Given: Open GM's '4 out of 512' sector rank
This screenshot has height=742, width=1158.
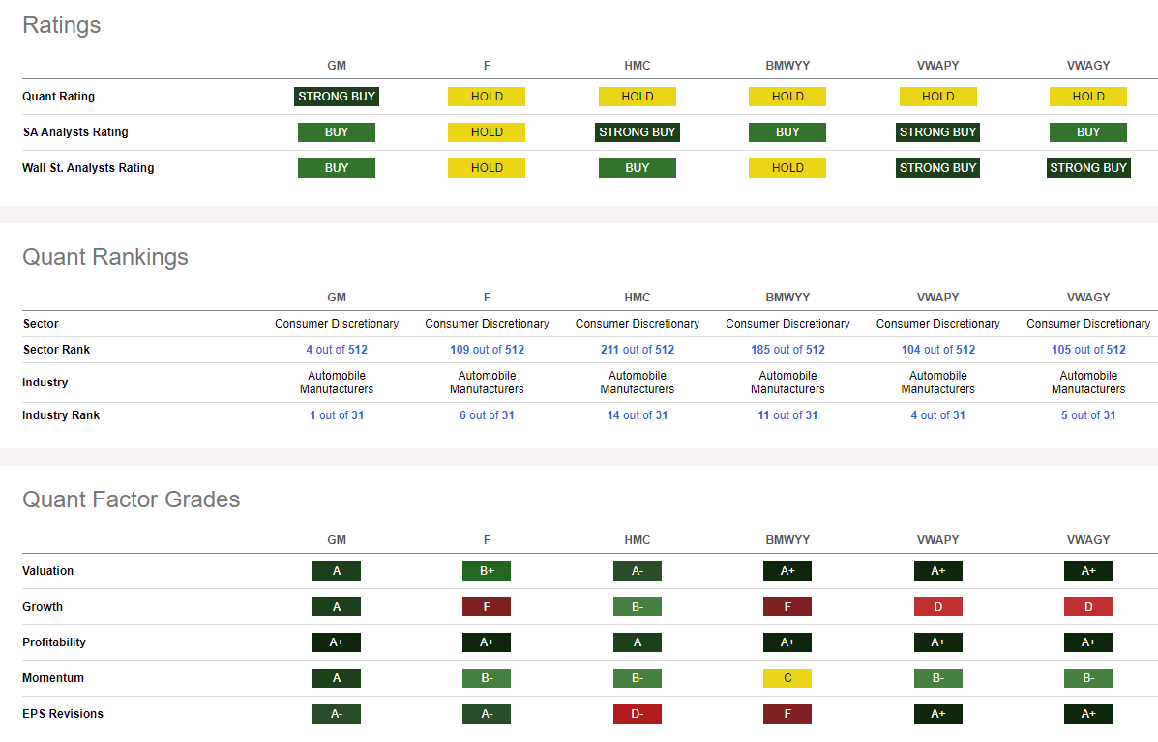Looking at the screenshot, I should point(337,350).
